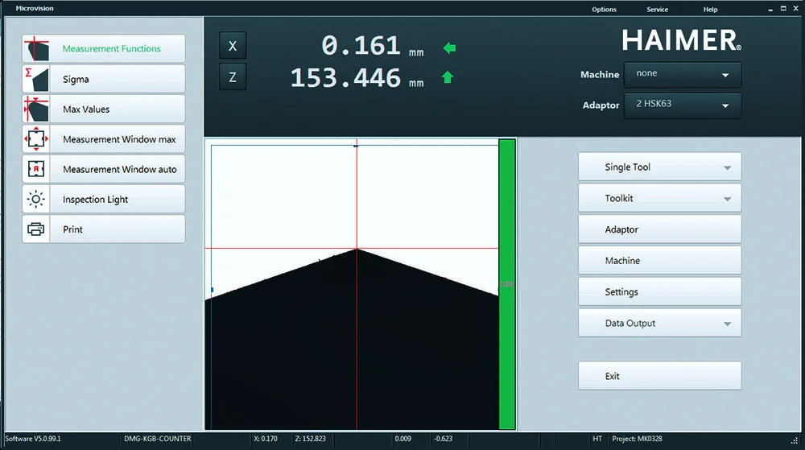This screenshot has height=450, width=805.
Task: Click the Z value 153.446 readout
Action: (345, 78)
